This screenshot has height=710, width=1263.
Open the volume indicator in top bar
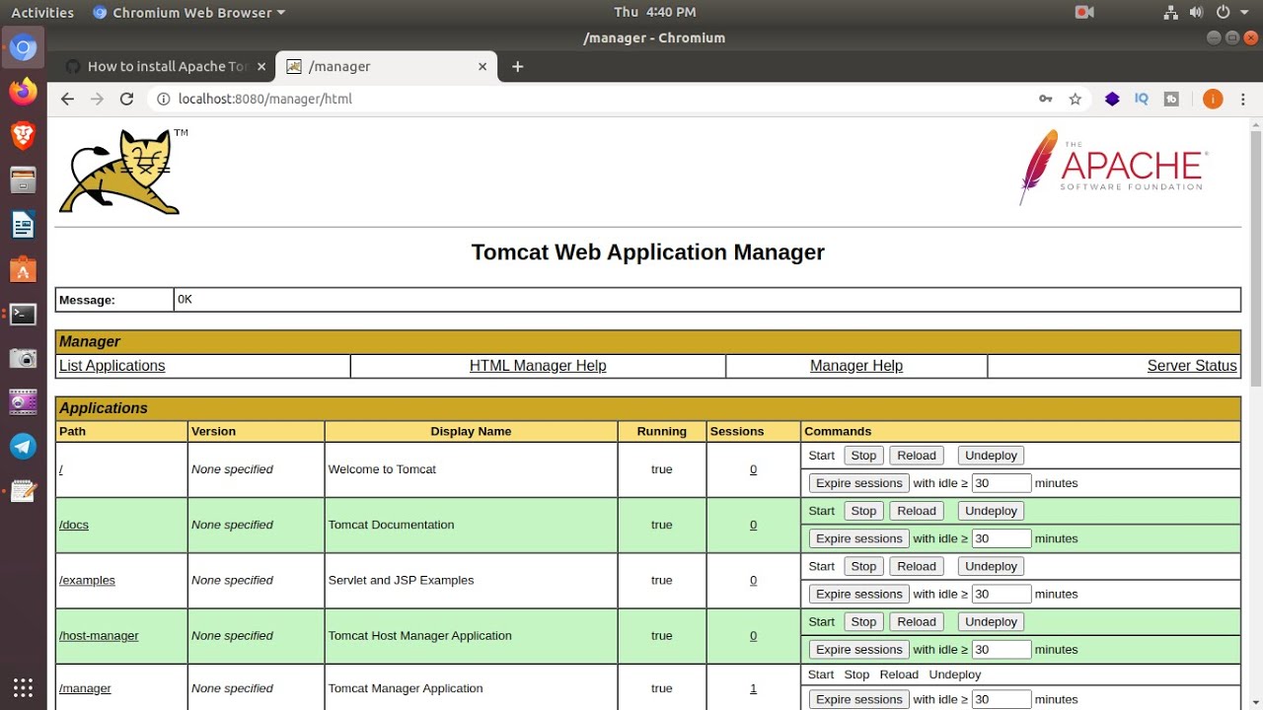(x=1196, y=12)
